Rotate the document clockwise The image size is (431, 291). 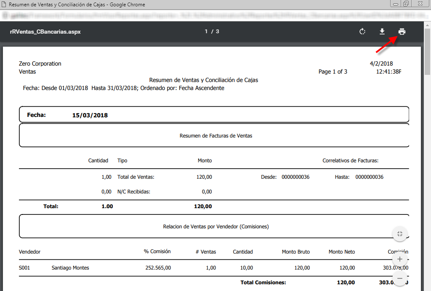point(362,32)
